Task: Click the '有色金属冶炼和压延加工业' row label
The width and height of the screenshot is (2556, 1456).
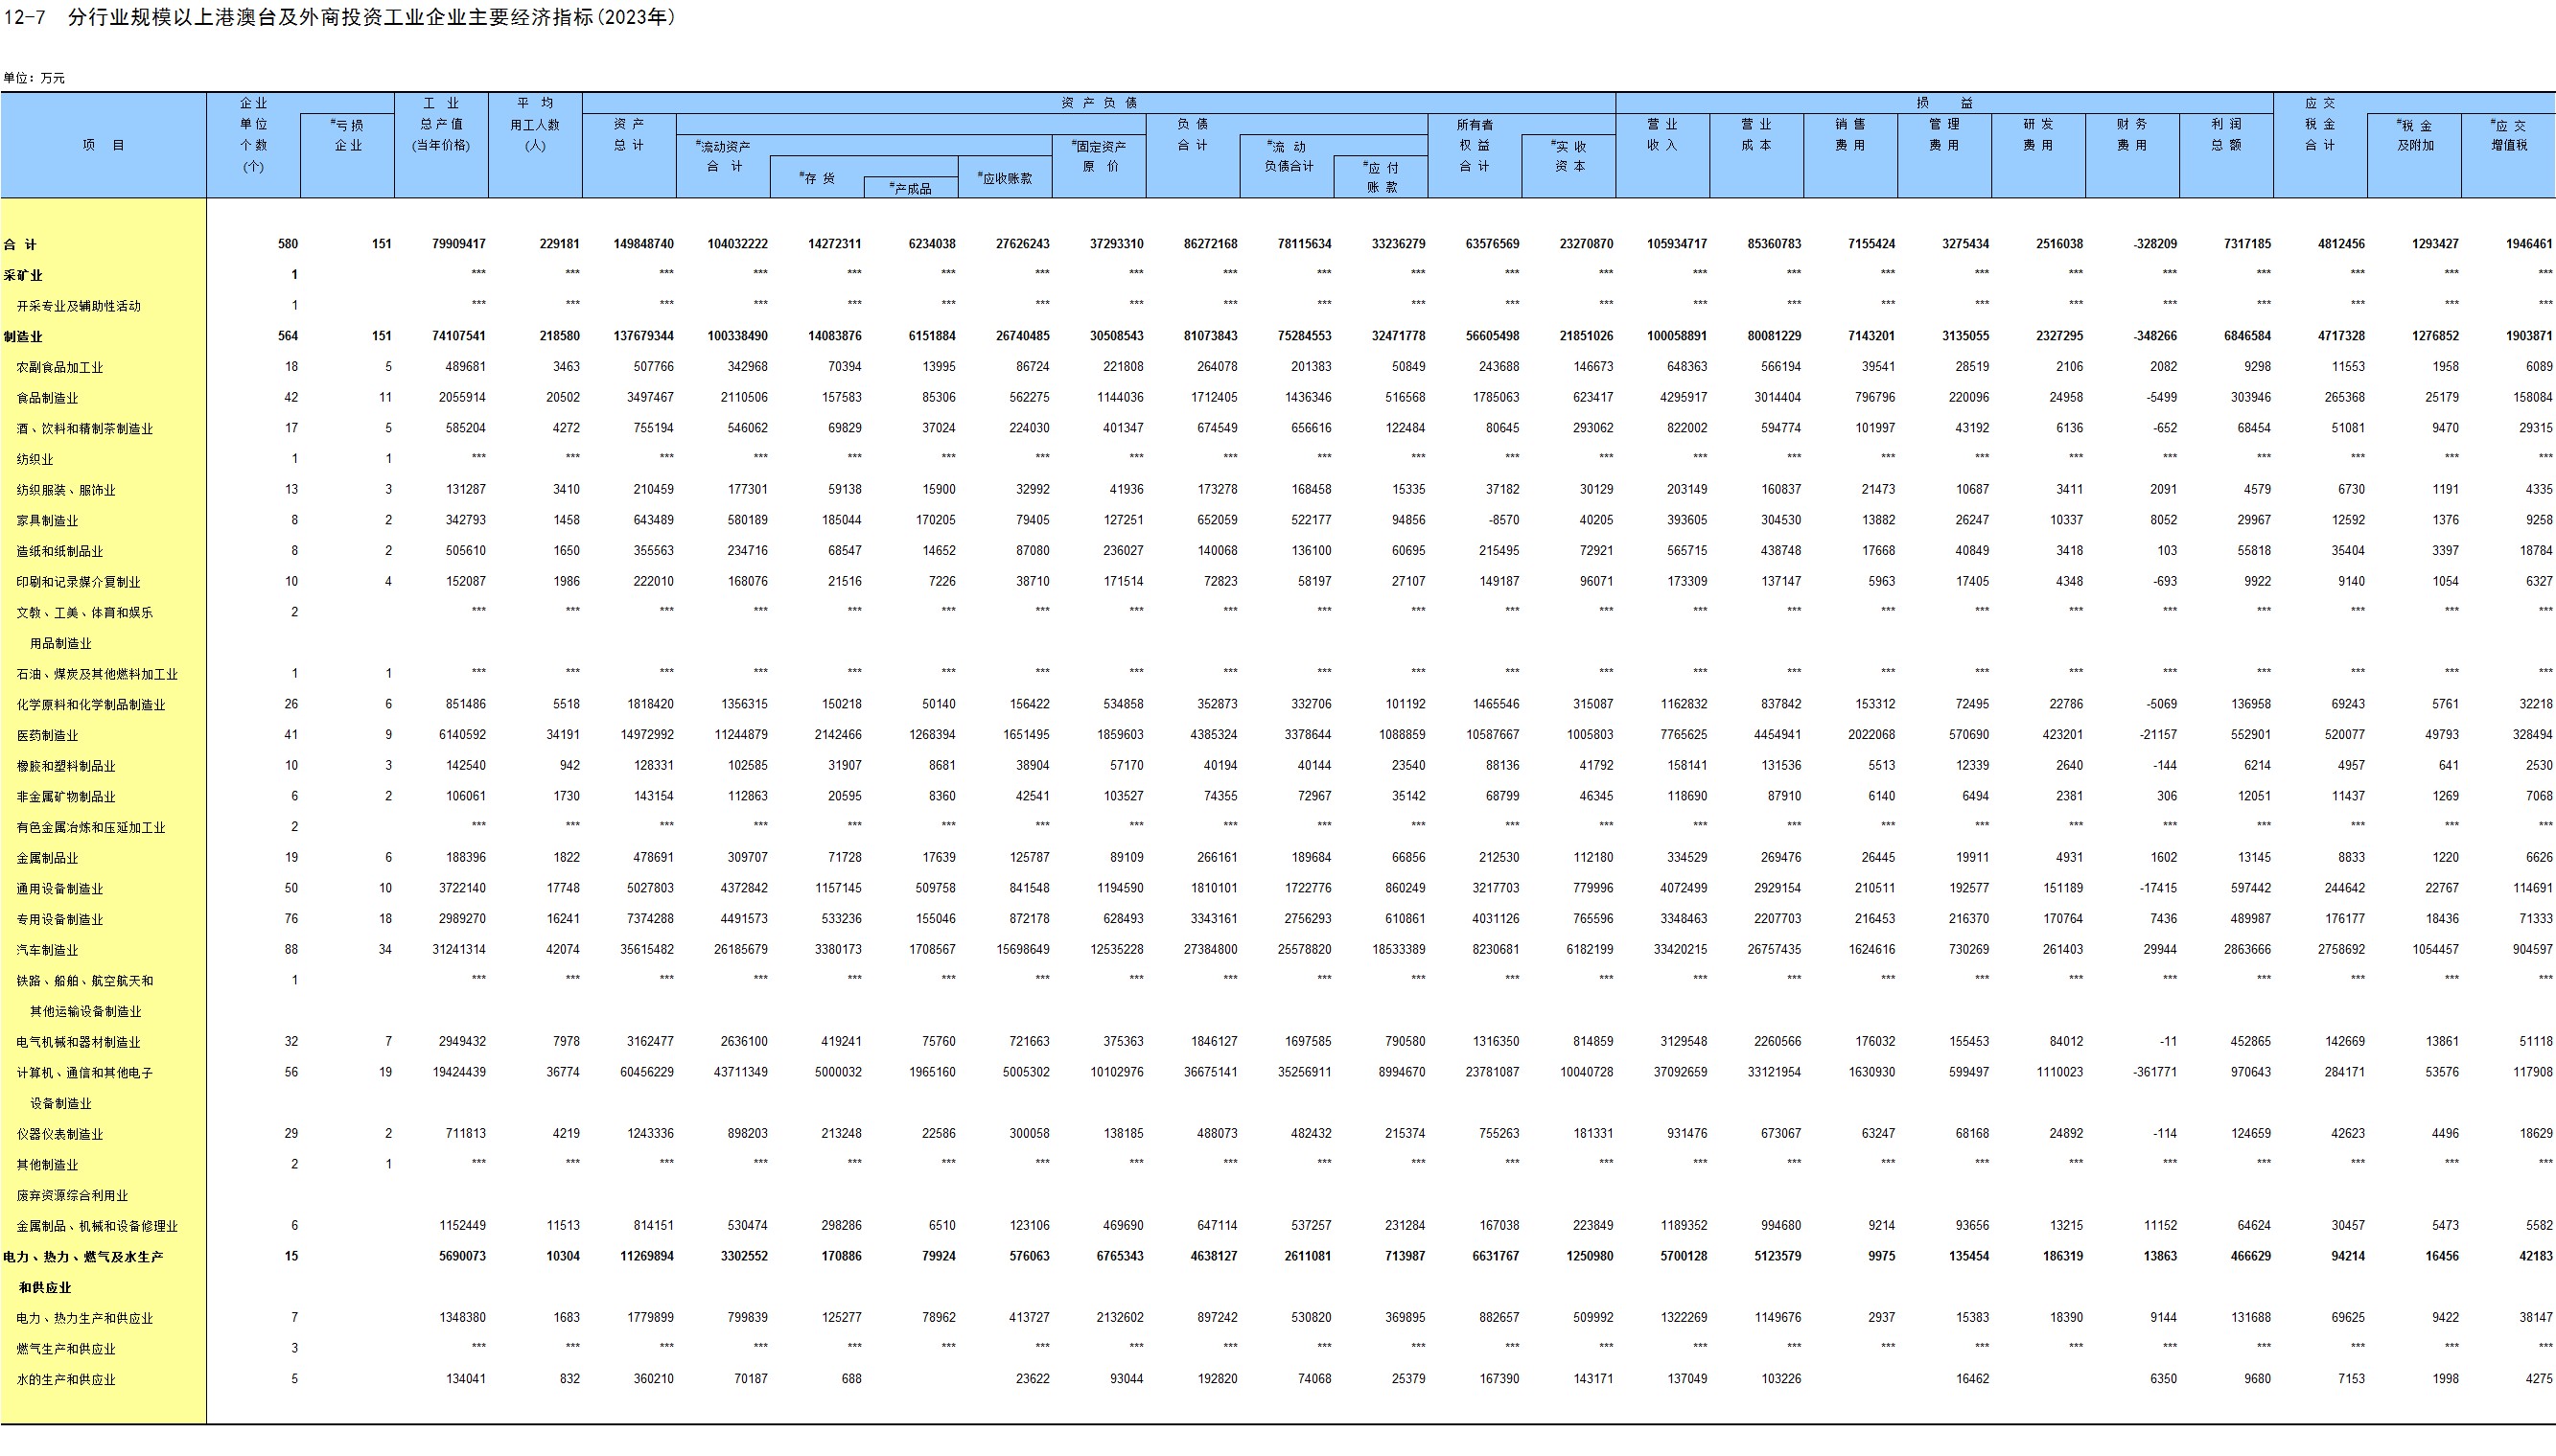Action: 91,827
